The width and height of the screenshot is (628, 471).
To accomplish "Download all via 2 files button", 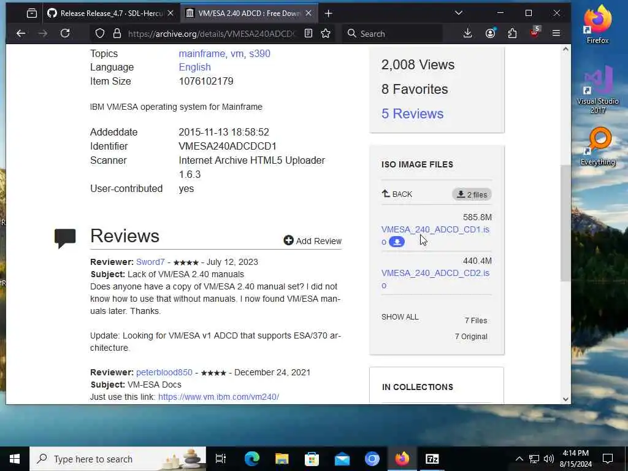I will [472, 194].
